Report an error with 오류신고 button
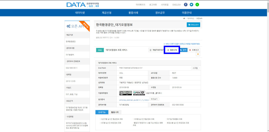The height and width of the screenshot is (132, 269). [194, 50]
